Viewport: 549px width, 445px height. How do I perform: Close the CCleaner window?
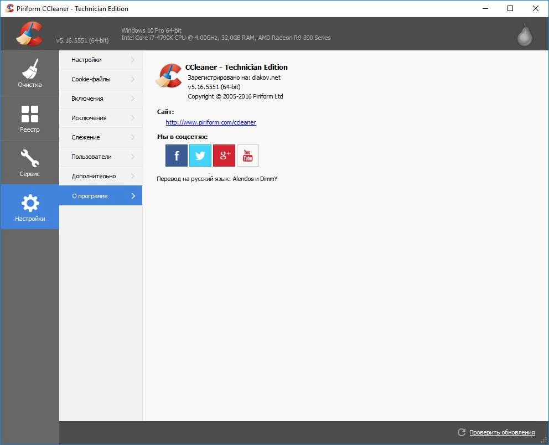point(535,8)
